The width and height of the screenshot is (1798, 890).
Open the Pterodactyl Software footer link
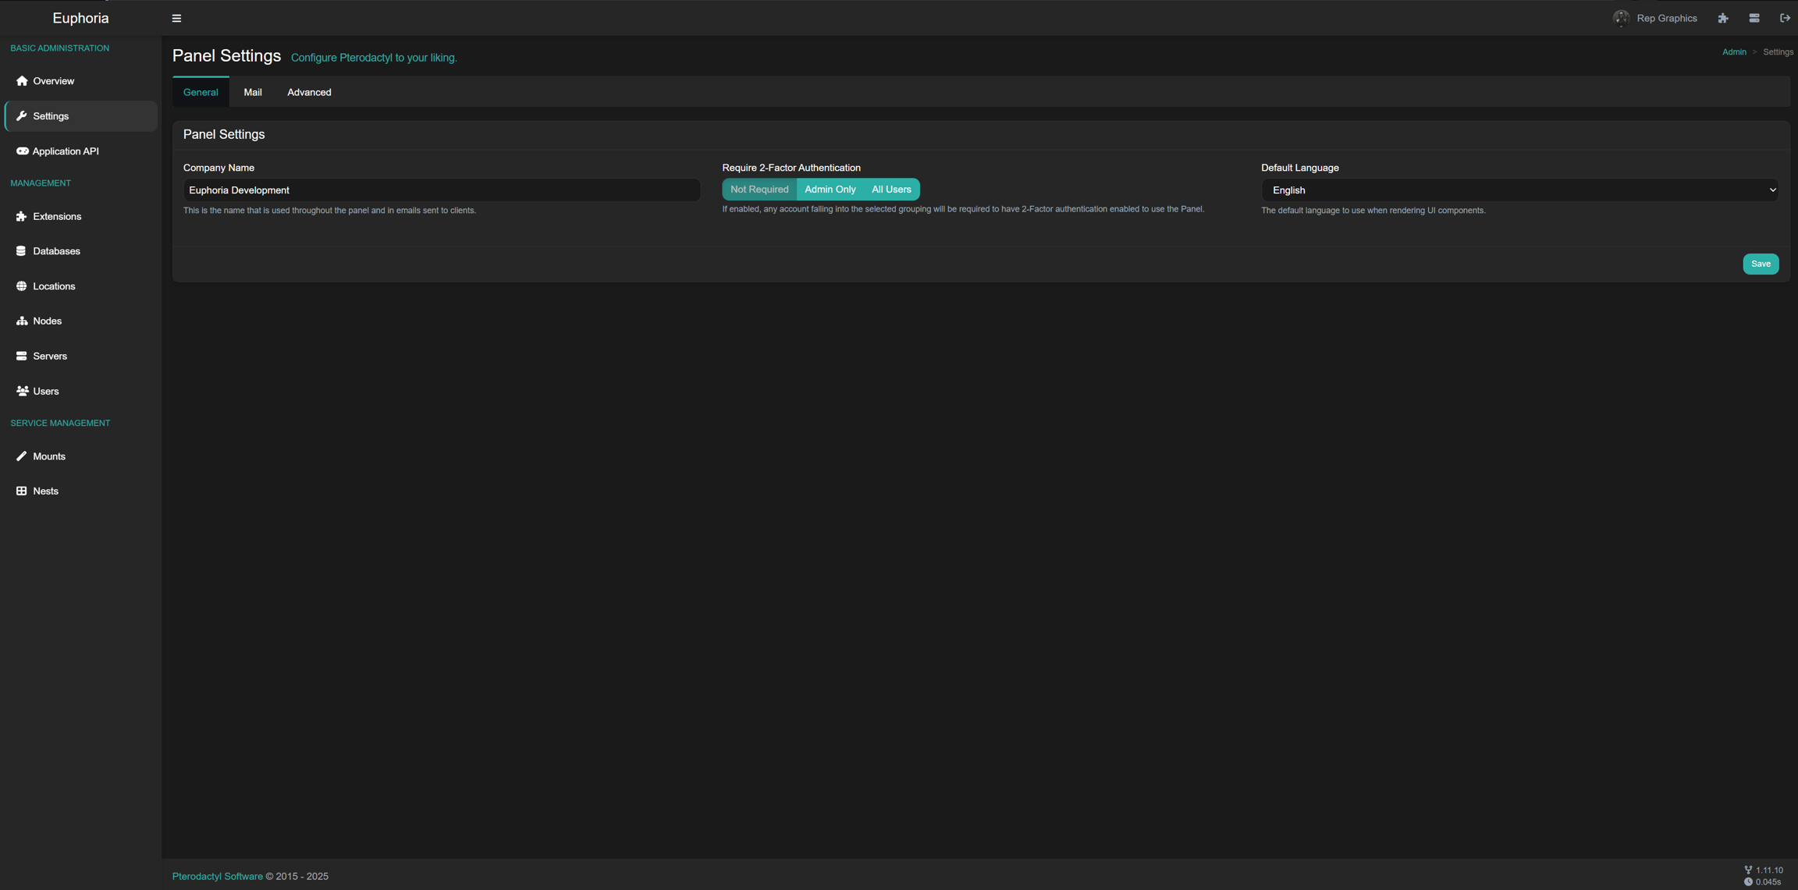click(x=217, y=876)
